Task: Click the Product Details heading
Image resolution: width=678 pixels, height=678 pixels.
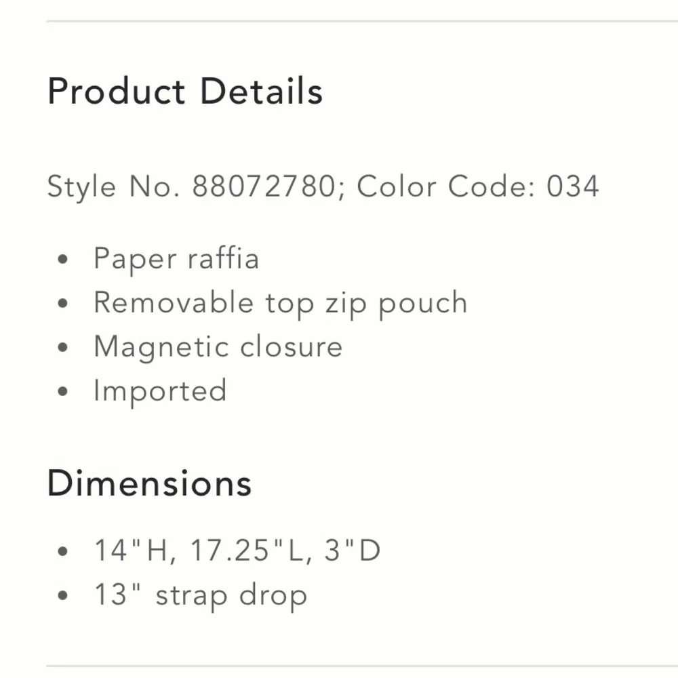Action: point(185,92)
